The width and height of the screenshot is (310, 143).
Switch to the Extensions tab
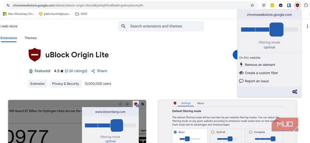point(9,38)
